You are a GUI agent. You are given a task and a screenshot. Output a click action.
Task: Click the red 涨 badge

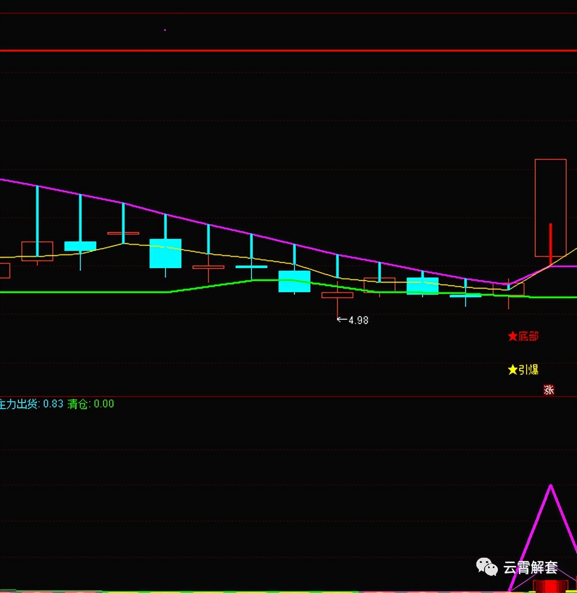549,390
